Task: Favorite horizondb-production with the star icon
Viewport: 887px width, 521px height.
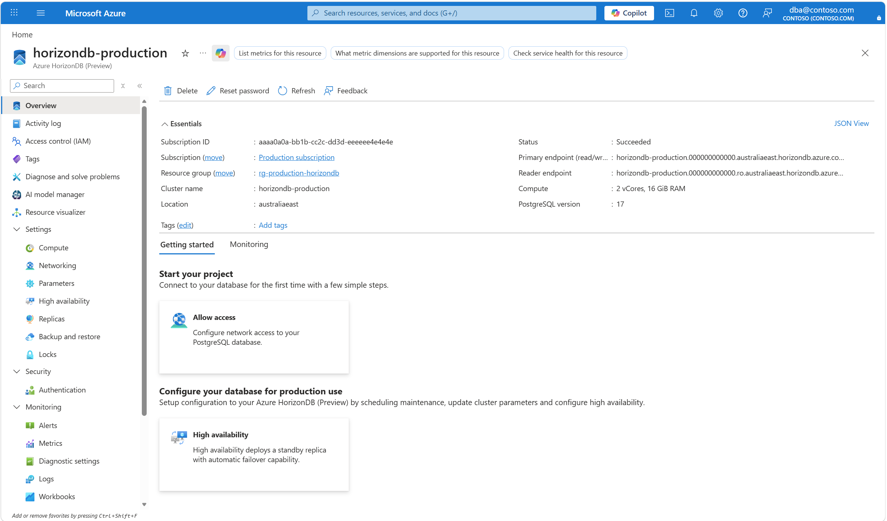Action: point(186,53)
